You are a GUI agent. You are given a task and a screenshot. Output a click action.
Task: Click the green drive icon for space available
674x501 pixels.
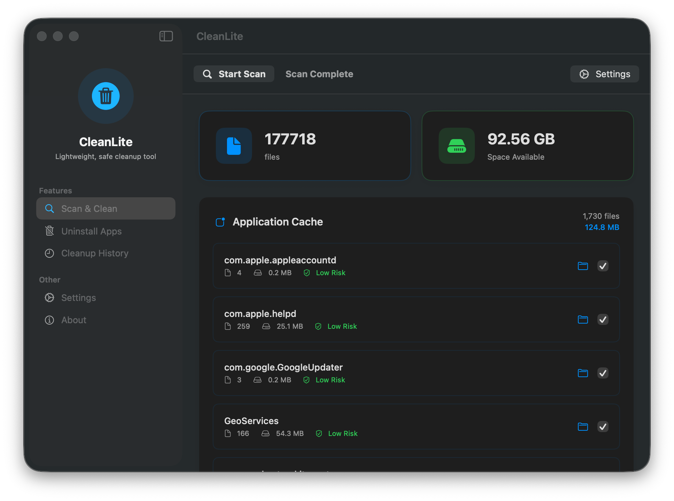tap(456, 146)
